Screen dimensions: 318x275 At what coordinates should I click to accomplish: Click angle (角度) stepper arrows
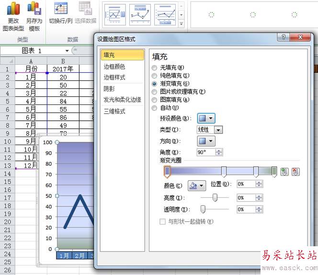tap(219, 152)
